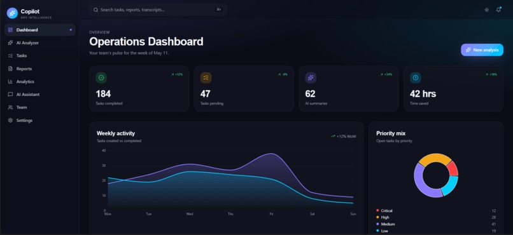
Task: Click the Wed label on the chart axis
Action: [190, 214]
